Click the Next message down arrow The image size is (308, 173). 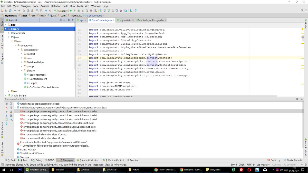coord(7,116)
